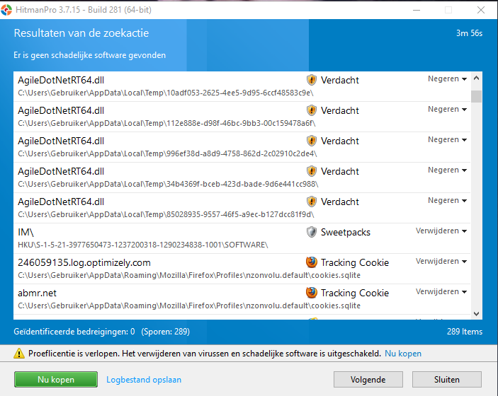Click the HitmanPro logo in title bar
498x396 pixels.
(6, 10)
